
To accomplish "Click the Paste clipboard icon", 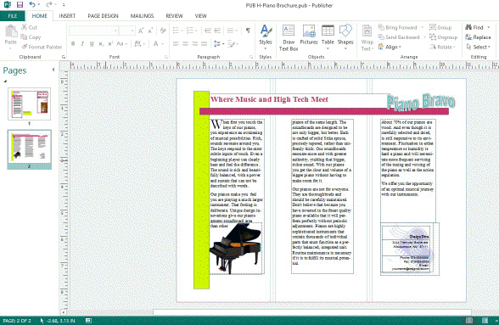I will (x=11, y=31).
